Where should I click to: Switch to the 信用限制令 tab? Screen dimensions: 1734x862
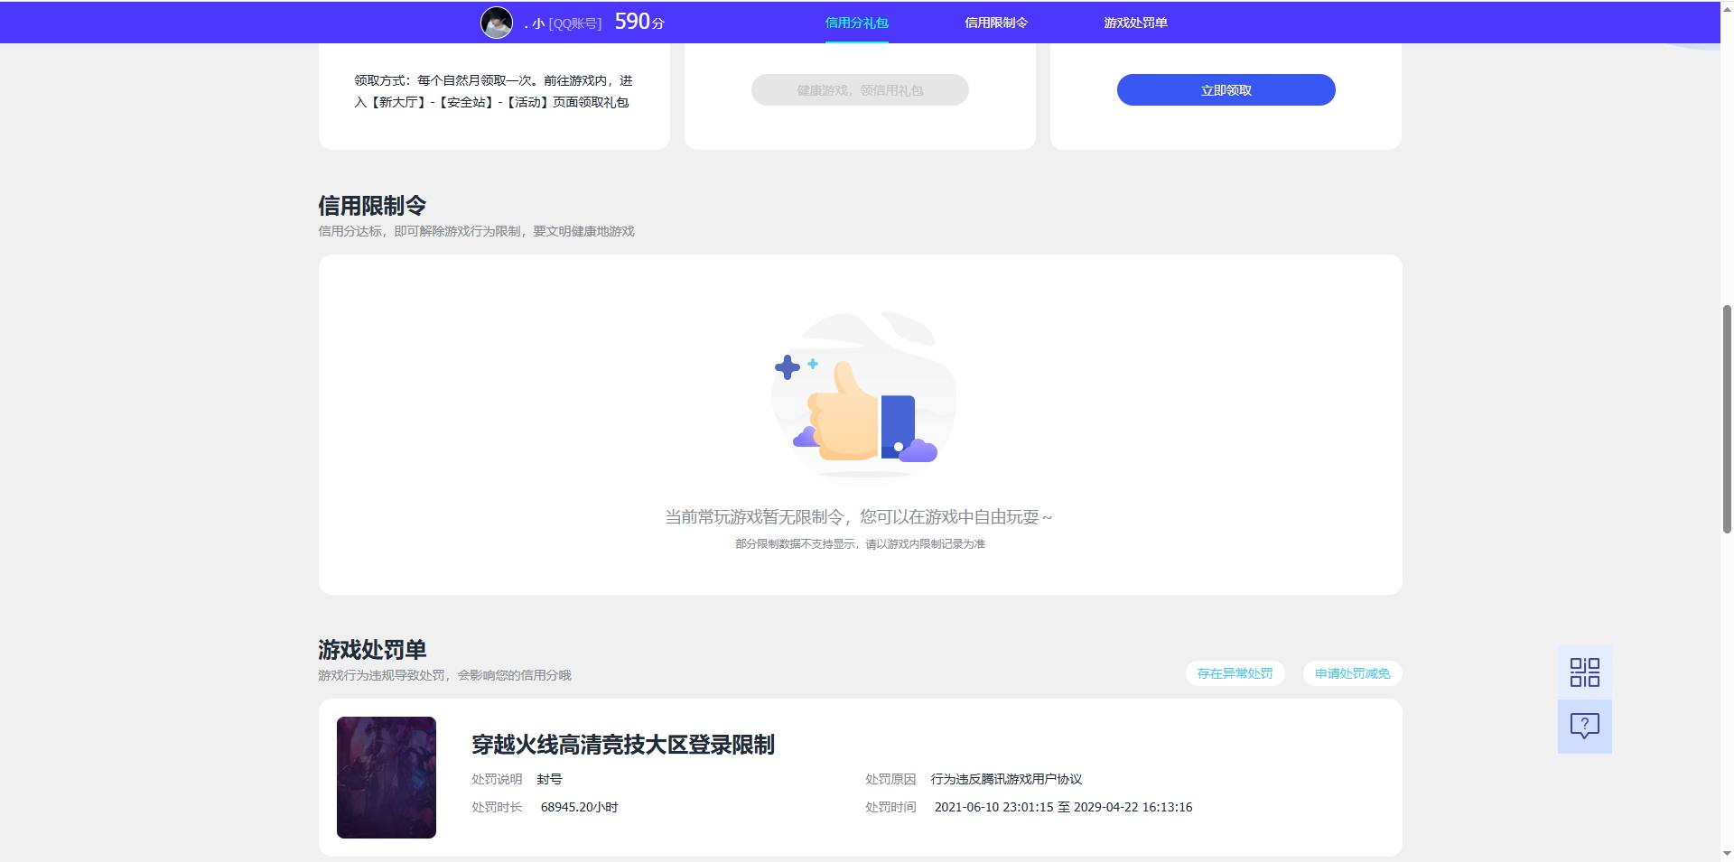(x=996, y=23)
